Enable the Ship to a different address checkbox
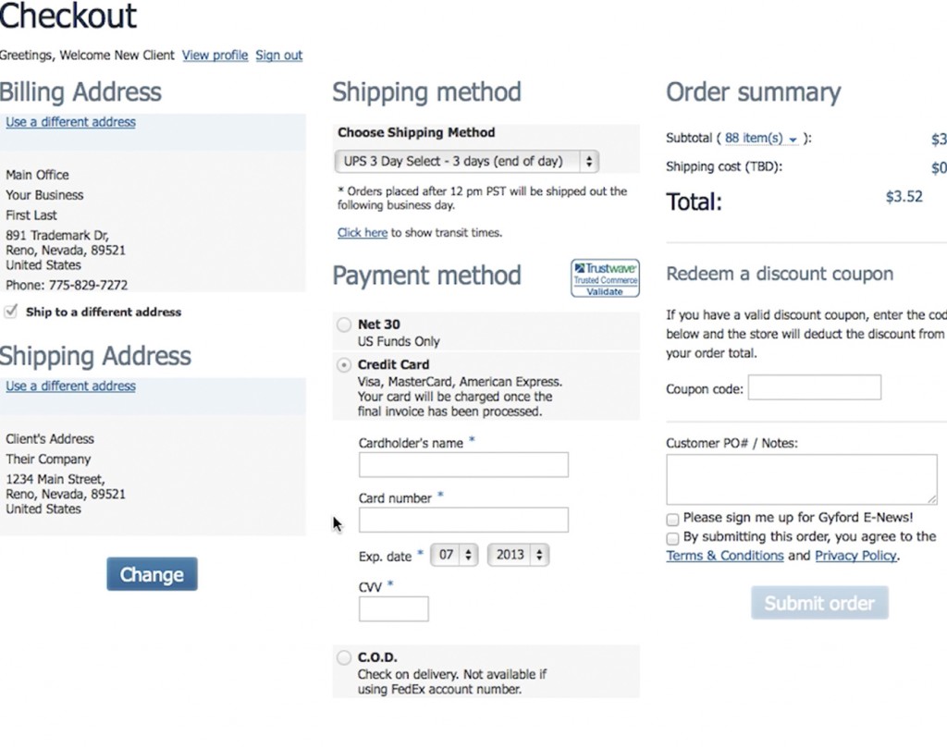The height and width of the screenshot is (748, 947). 11,312
